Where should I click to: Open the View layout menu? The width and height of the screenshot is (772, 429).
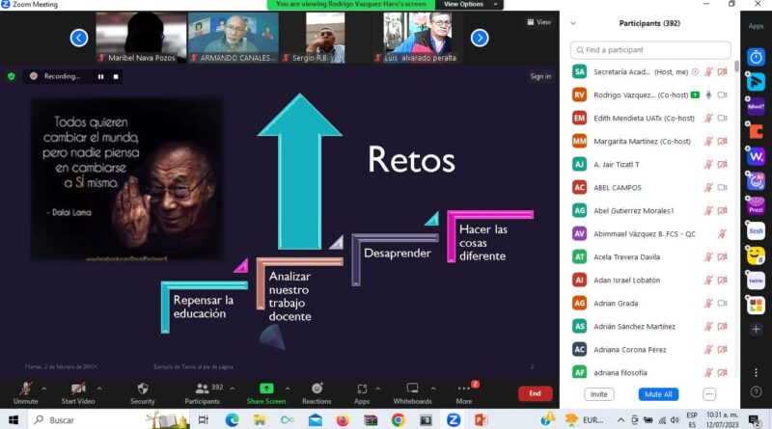click(538, 22)
